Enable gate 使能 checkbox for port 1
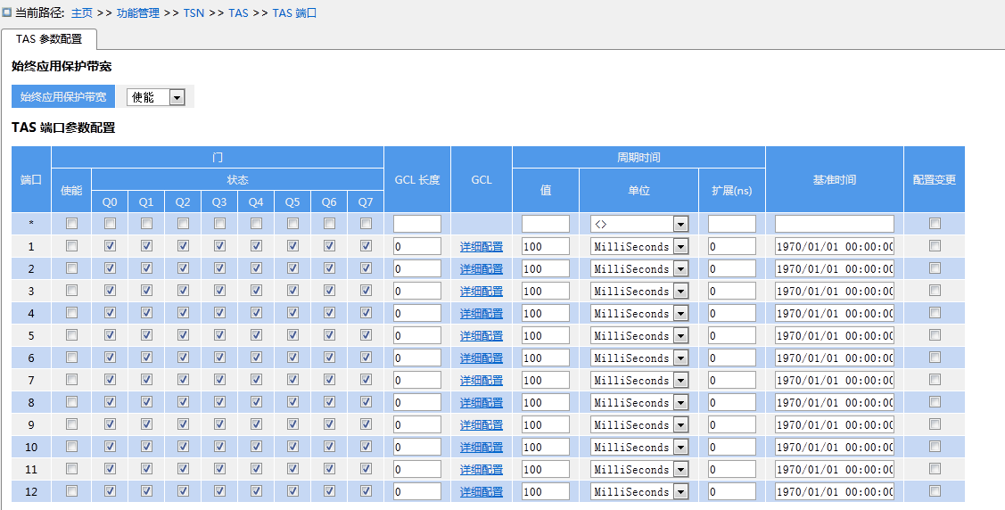1005x510 pixels. 71,246
